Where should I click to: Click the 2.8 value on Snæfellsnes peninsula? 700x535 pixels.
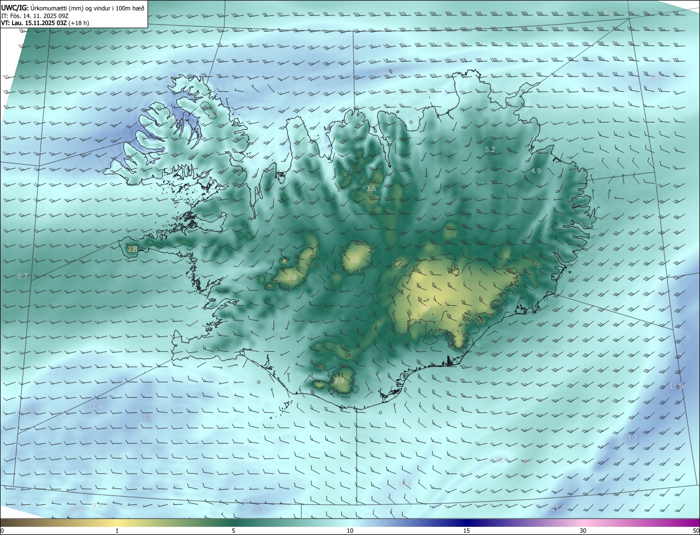click(x=132, y=249)
